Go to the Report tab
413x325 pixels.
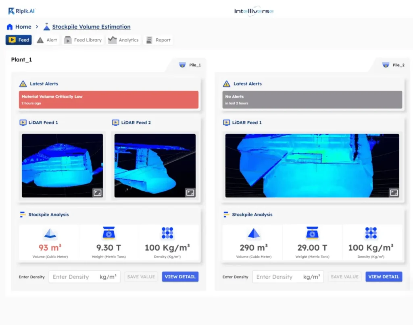coord(158,40)
